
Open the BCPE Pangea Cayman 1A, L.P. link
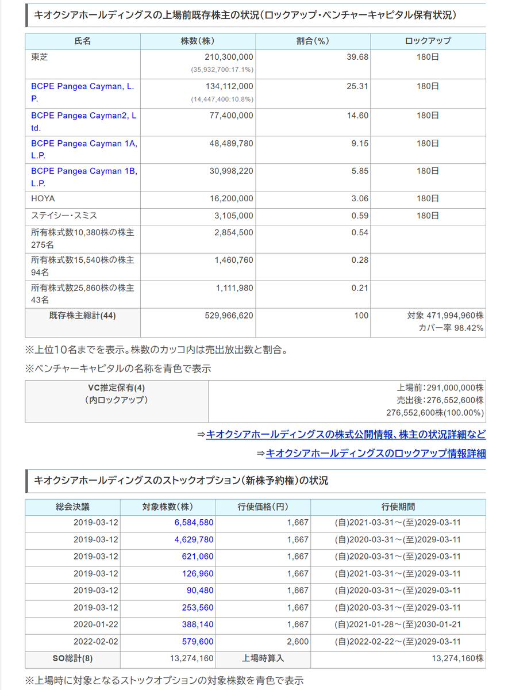[84, 149]
